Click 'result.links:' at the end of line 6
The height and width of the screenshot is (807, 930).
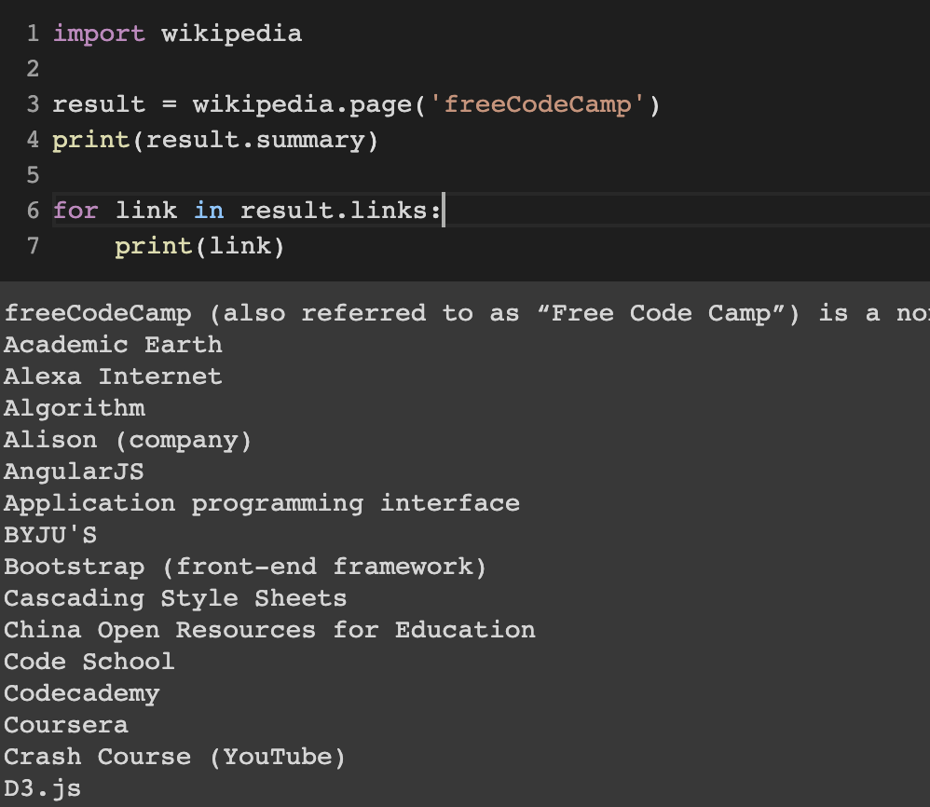(x=341, y=211)
